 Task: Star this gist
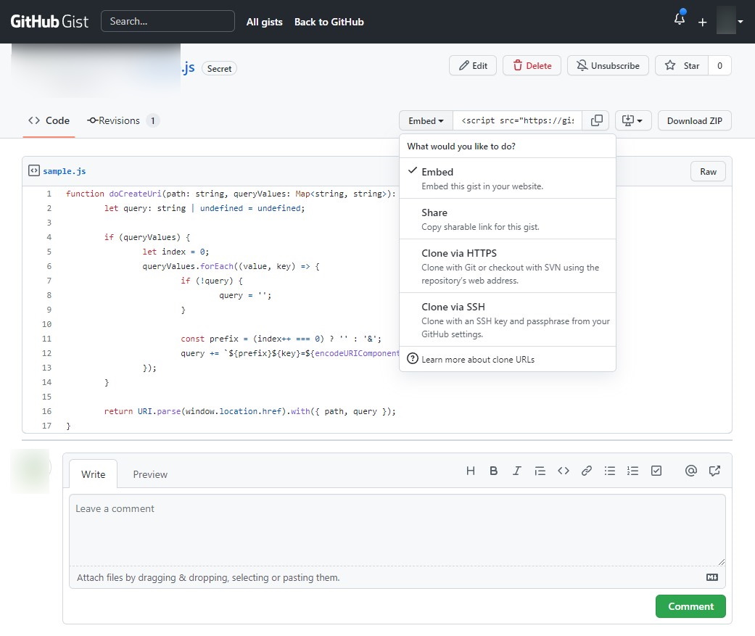click(681, 65)
